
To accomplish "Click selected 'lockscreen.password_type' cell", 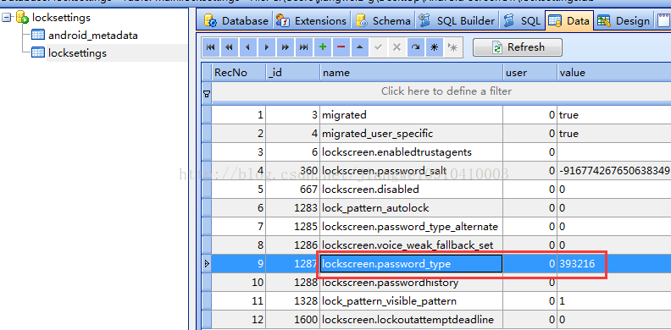I will pos(411,264).
